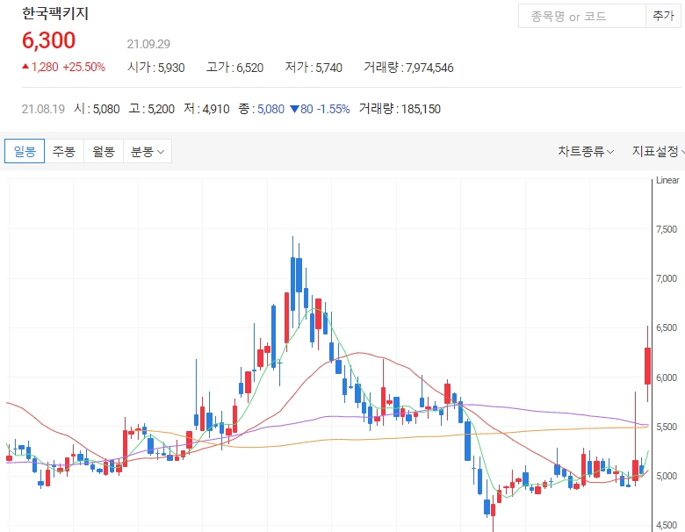Click the change value 1,280 +25.50%
This screenshot has width=685, height=532.
(64, 67)
